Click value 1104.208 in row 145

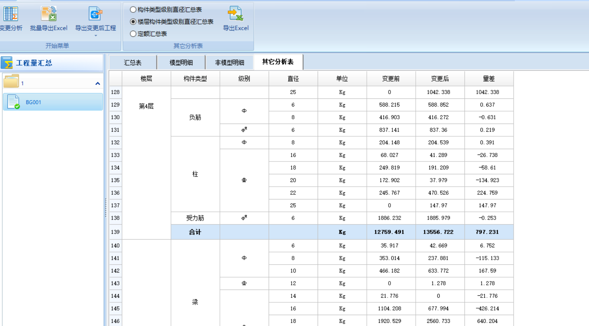[x=389, y=309]
